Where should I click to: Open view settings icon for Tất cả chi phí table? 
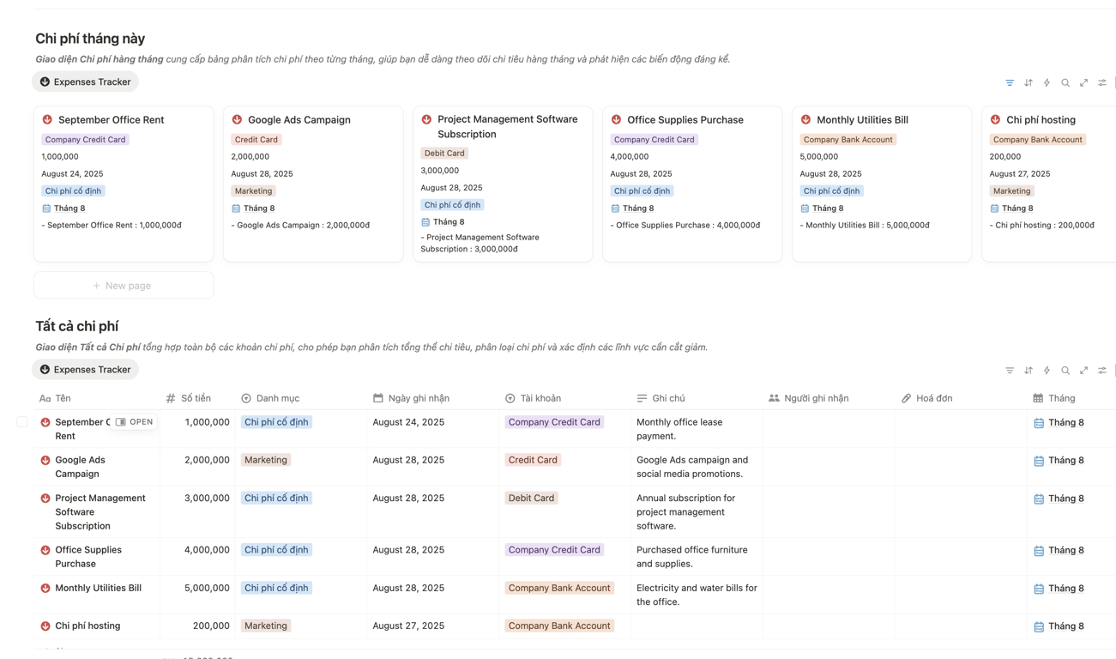click(1102, 371)
